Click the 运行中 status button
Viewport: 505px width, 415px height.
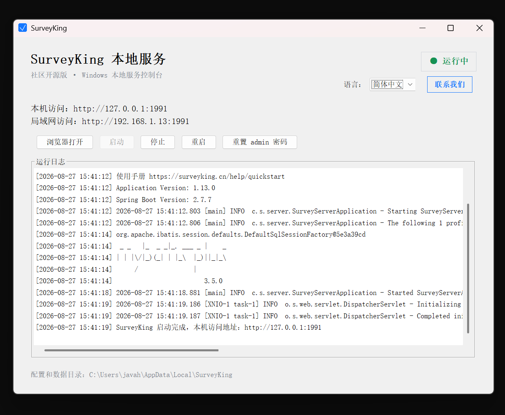tap(449, 61)
